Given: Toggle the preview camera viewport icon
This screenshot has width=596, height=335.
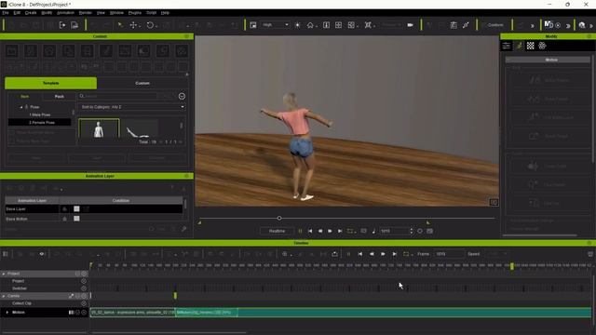Looking at the screenshot, I should pyautogui.click(x=253, y=25).
